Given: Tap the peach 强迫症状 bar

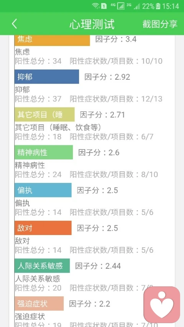Looking at the screenshot, I should point(39,304).
